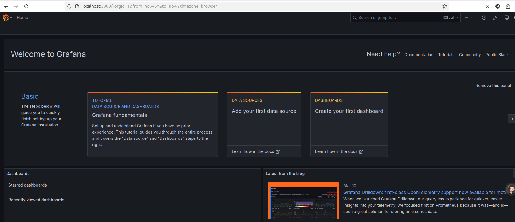Click the N account icon in browser toolbar
Screen dimensions: 515x222
click(498, 6)
